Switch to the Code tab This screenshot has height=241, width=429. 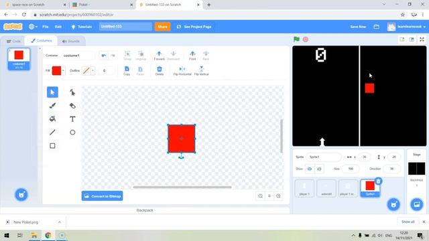[x=13, y=41]
